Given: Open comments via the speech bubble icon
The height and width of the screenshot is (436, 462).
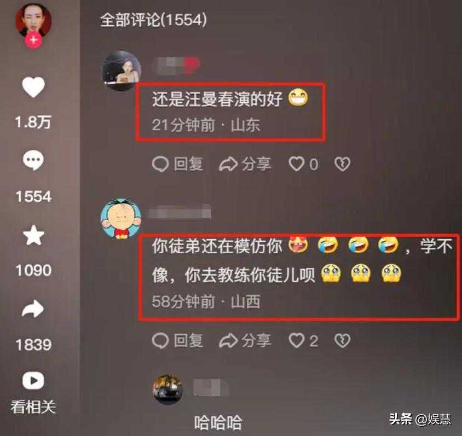Looking at the screenshot, I should pyautogui.click(x=33, y=160).
